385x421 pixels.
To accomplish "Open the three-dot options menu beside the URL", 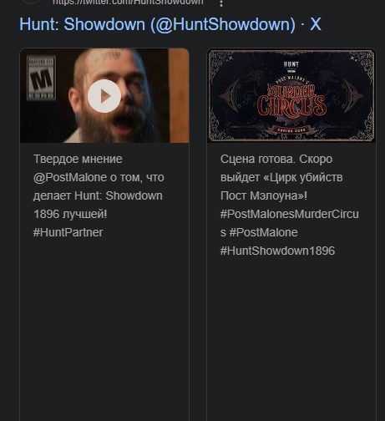I will pyautogui.click(x=221, y=3).
